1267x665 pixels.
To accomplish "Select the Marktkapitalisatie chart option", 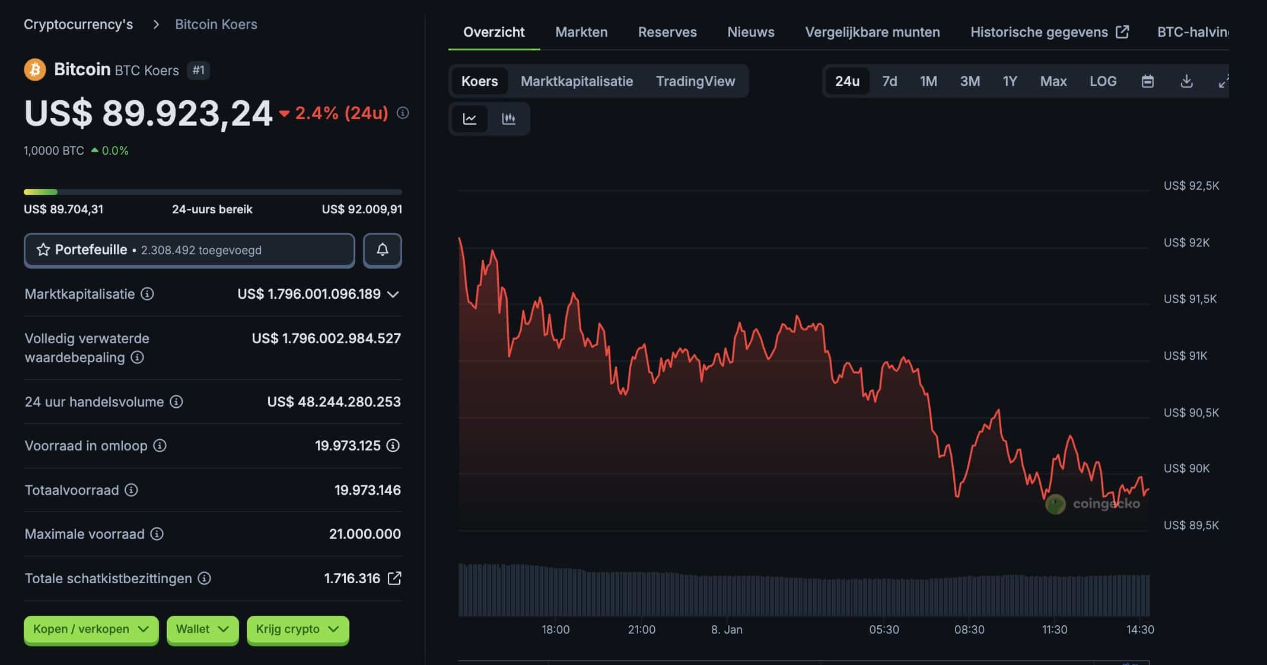I will [577, 81].
